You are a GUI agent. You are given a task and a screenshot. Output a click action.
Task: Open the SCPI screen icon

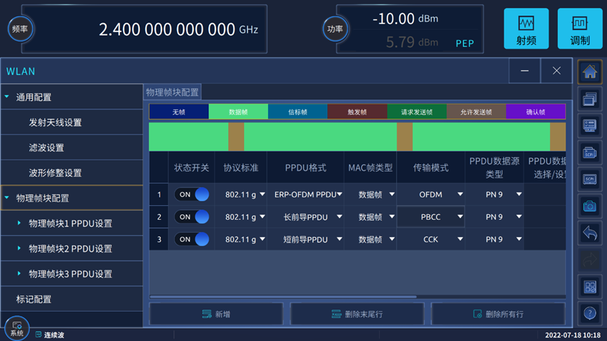click(589, 179)
